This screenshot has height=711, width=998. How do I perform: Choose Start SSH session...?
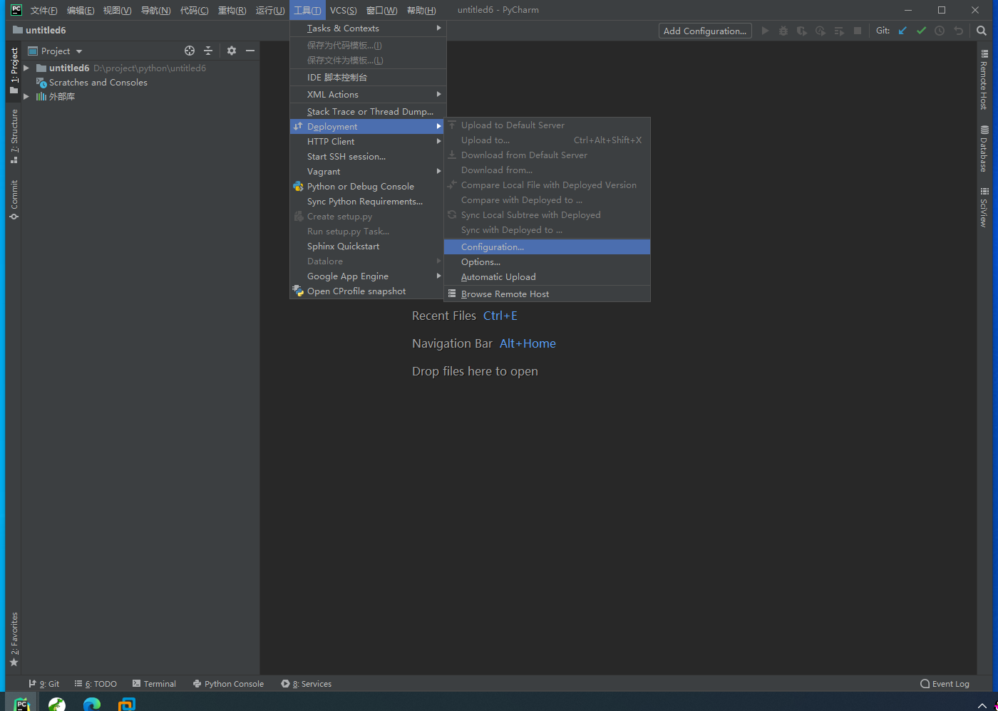(x=368, y=156)
